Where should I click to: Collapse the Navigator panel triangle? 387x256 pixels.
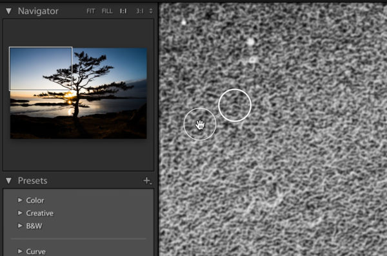(x=8, y=11)
